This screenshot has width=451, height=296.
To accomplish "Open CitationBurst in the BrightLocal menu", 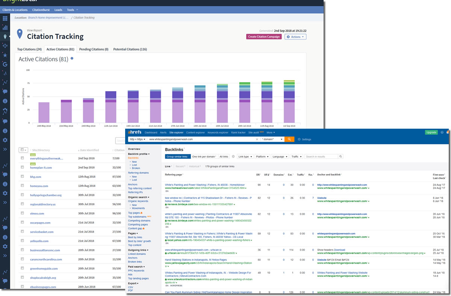I will click(x=41, y=10).
